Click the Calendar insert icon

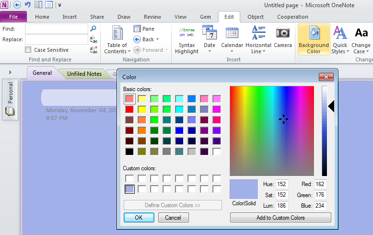pos(232,33)
